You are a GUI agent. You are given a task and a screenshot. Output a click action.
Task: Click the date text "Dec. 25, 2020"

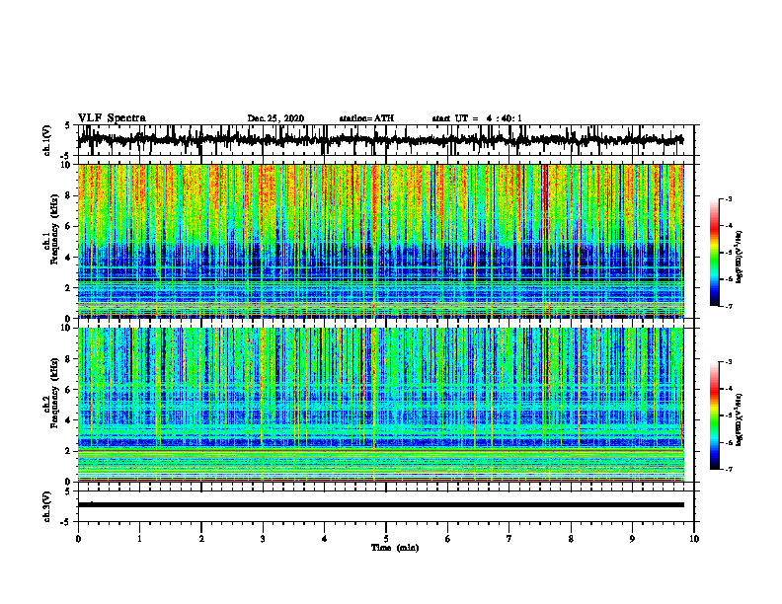(x=275, y=118)
